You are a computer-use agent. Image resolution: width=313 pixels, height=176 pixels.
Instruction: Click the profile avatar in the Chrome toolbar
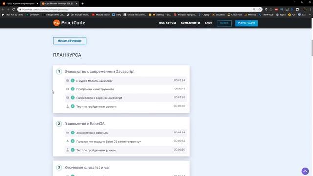[x=304, y=9]
